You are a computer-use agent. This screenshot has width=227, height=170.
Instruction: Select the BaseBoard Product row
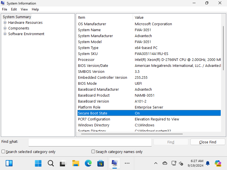coord(149,95)
